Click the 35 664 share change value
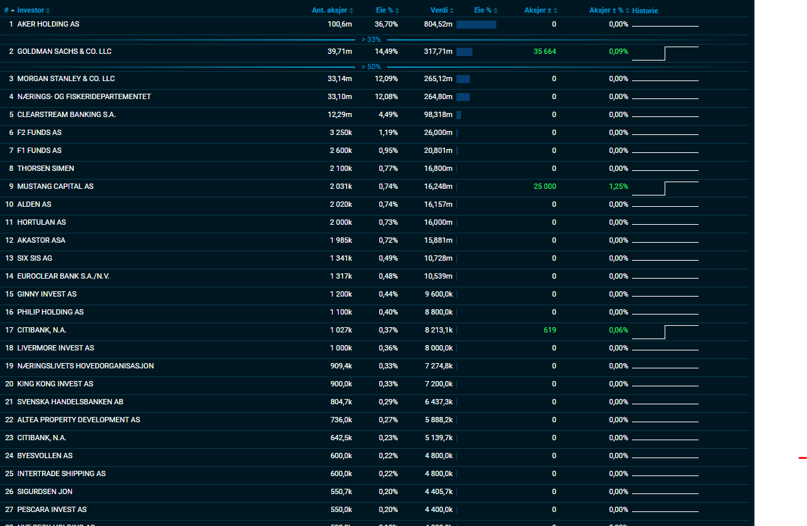807x526 pixels. pyautogui.click(x=545, y=51)
